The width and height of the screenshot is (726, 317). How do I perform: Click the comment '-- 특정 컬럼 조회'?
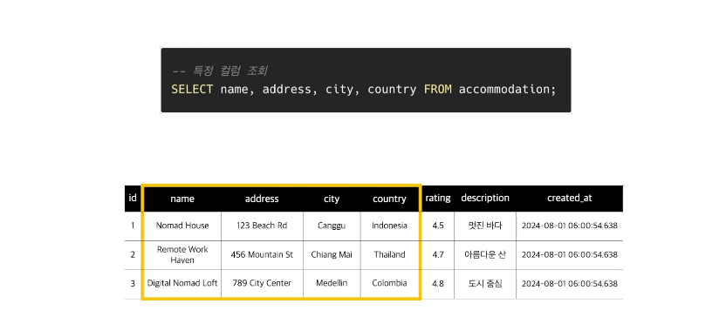220,71
